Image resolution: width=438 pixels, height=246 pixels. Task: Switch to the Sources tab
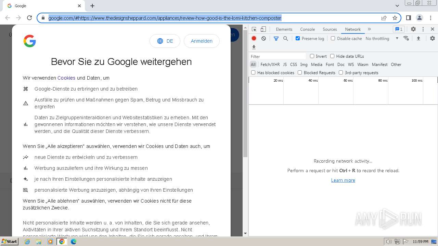pos(330,29)
